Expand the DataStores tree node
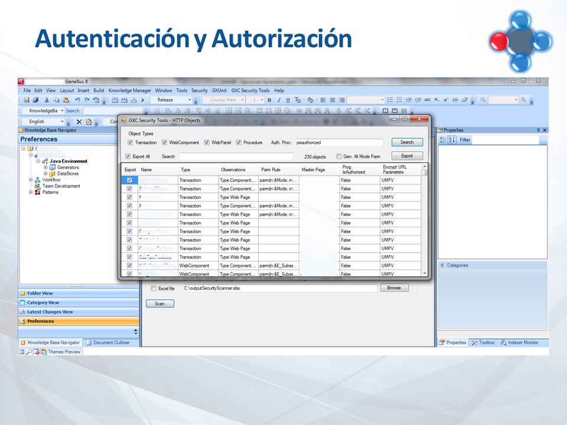The height and width of the screenshot is (425, 567). point(45,174)
